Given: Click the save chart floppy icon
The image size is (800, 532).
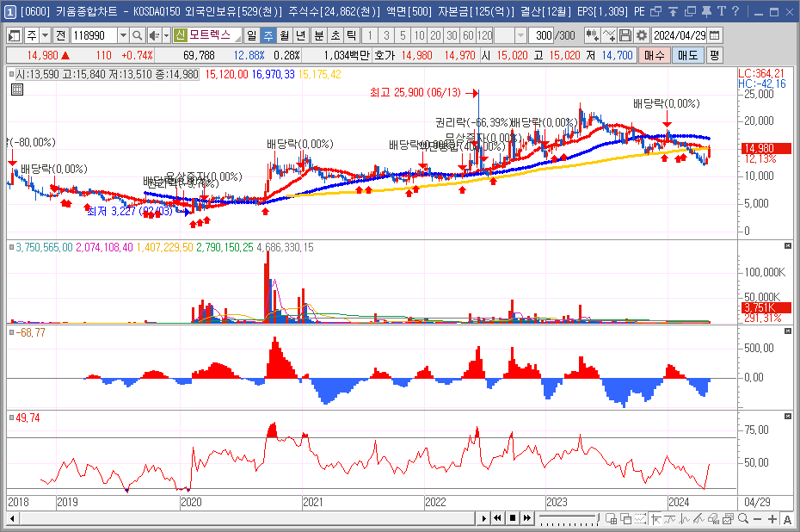Looking at the screenshot, I should tap(625, 35).
